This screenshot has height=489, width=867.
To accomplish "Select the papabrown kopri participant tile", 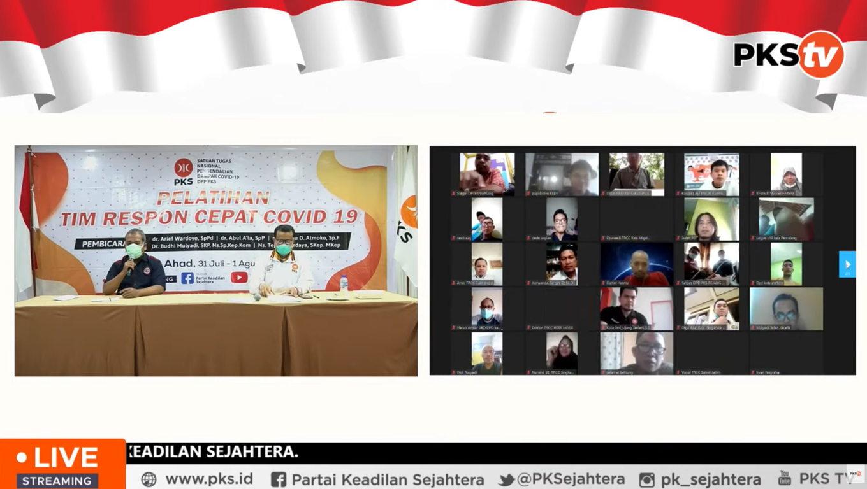I will 562,174.
